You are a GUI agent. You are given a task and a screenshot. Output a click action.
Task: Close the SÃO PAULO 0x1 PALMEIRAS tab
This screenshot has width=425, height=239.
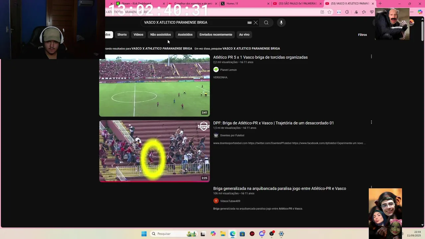click(x=321, y=4)
